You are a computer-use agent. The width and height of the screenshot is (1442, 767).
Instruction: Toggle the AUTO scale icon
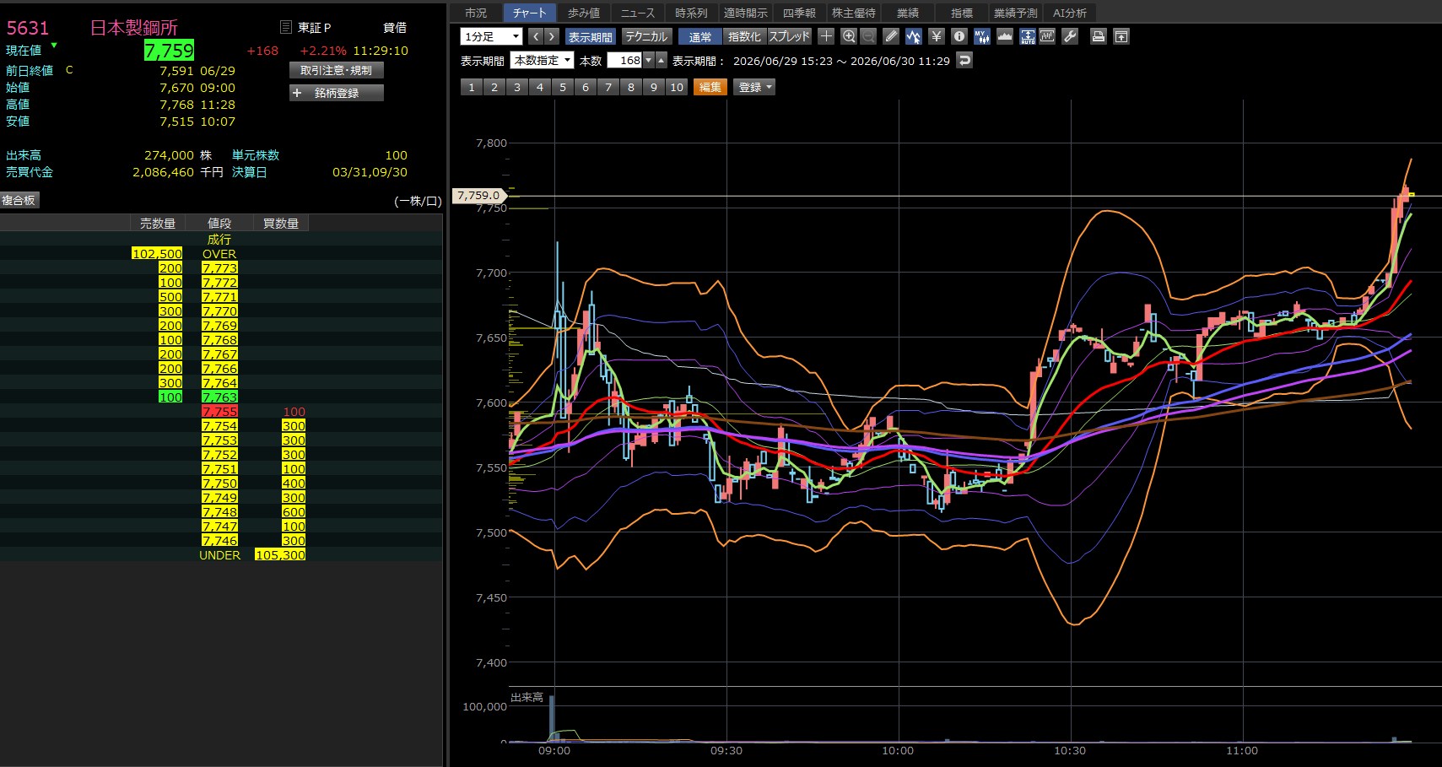click(x=1027, y=36)
